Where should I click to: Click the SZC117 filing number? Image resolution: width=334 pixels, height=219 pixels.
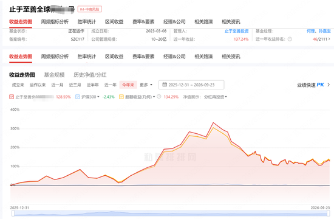[x=78, y=40]
